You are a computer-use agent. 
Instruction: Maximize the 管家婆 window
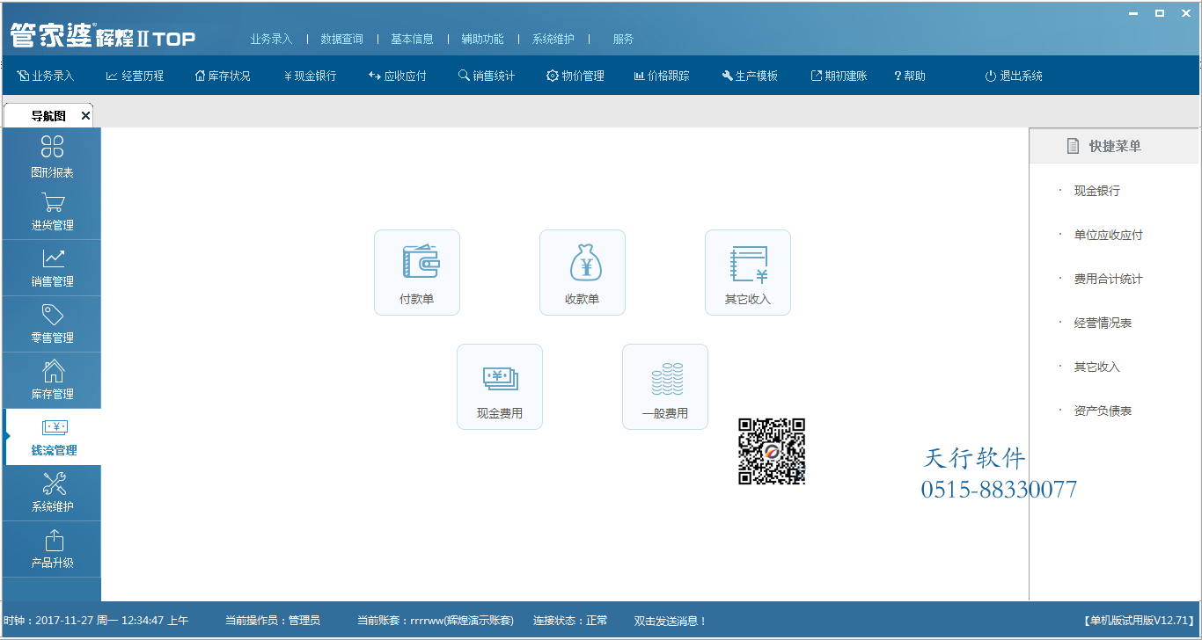click(1160, 13)
